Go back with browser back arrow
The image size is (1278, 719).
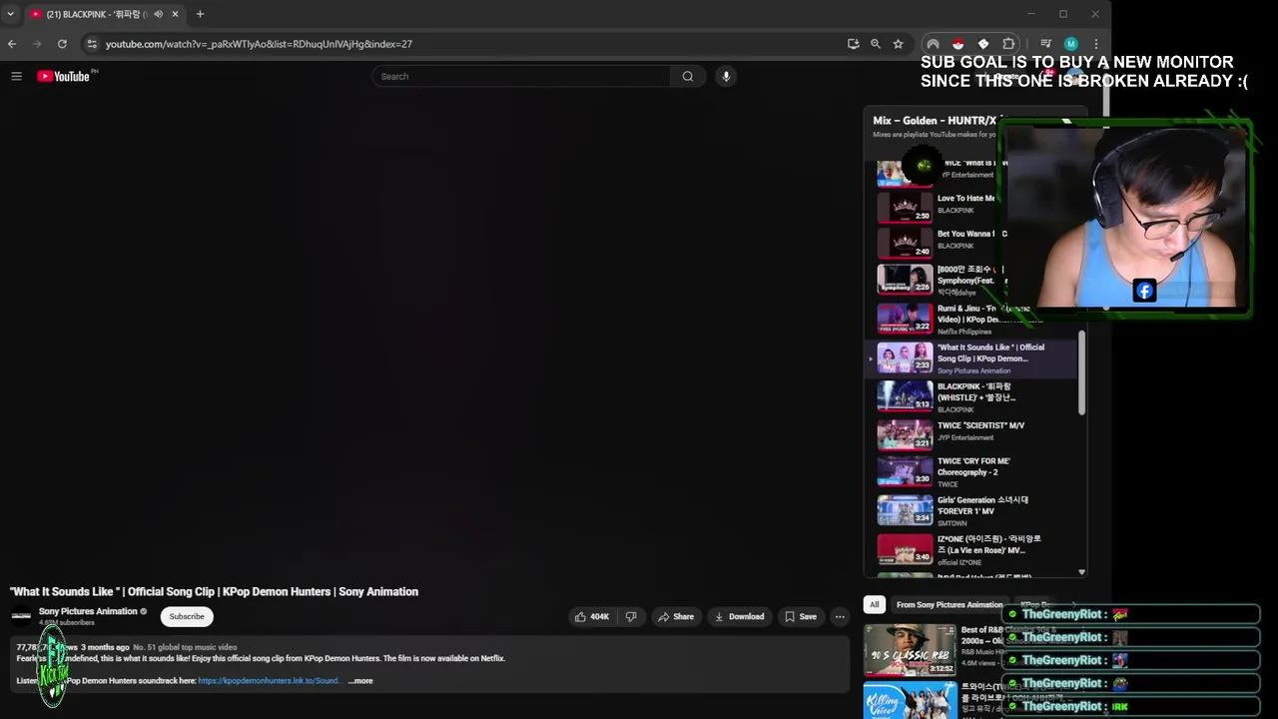(x=12, y=44)
